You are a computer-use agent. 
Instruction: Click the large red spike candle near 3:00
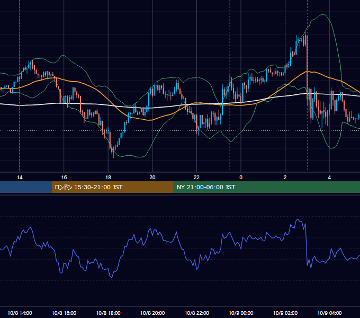click(x=307, y=67)
